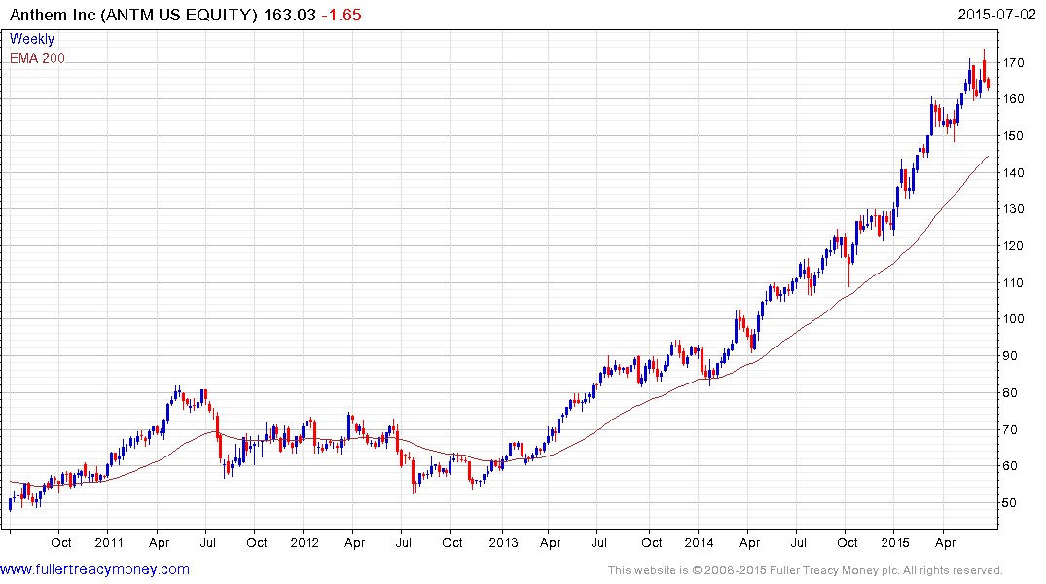The image size is (1046, 584).
Task: Click the chart date 2015-07-02
Action: pyautogui.click(x=996, y=14)
